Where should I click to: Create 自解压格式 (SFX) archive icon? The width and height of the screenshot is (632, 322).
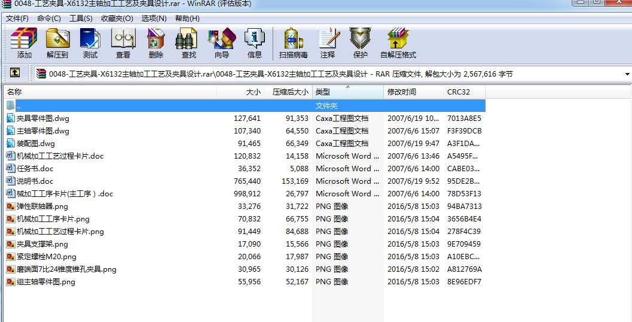(x=398, y=43)
